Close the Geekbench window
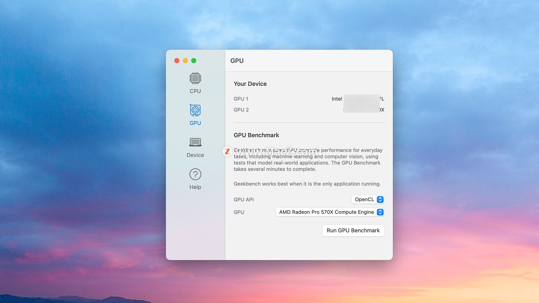 click(177, 61)
